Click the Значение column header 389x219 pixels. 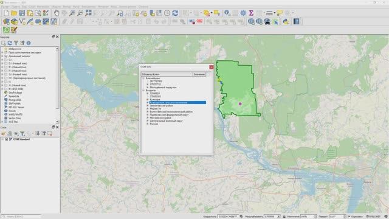199,74
